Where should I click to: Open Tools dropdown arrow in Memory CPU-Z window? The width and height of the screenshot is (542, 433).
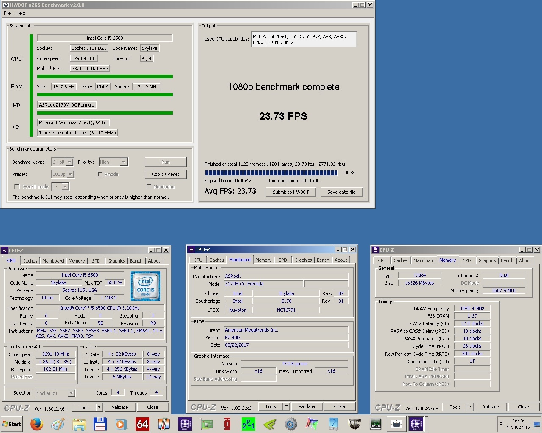tap(470, 407)
